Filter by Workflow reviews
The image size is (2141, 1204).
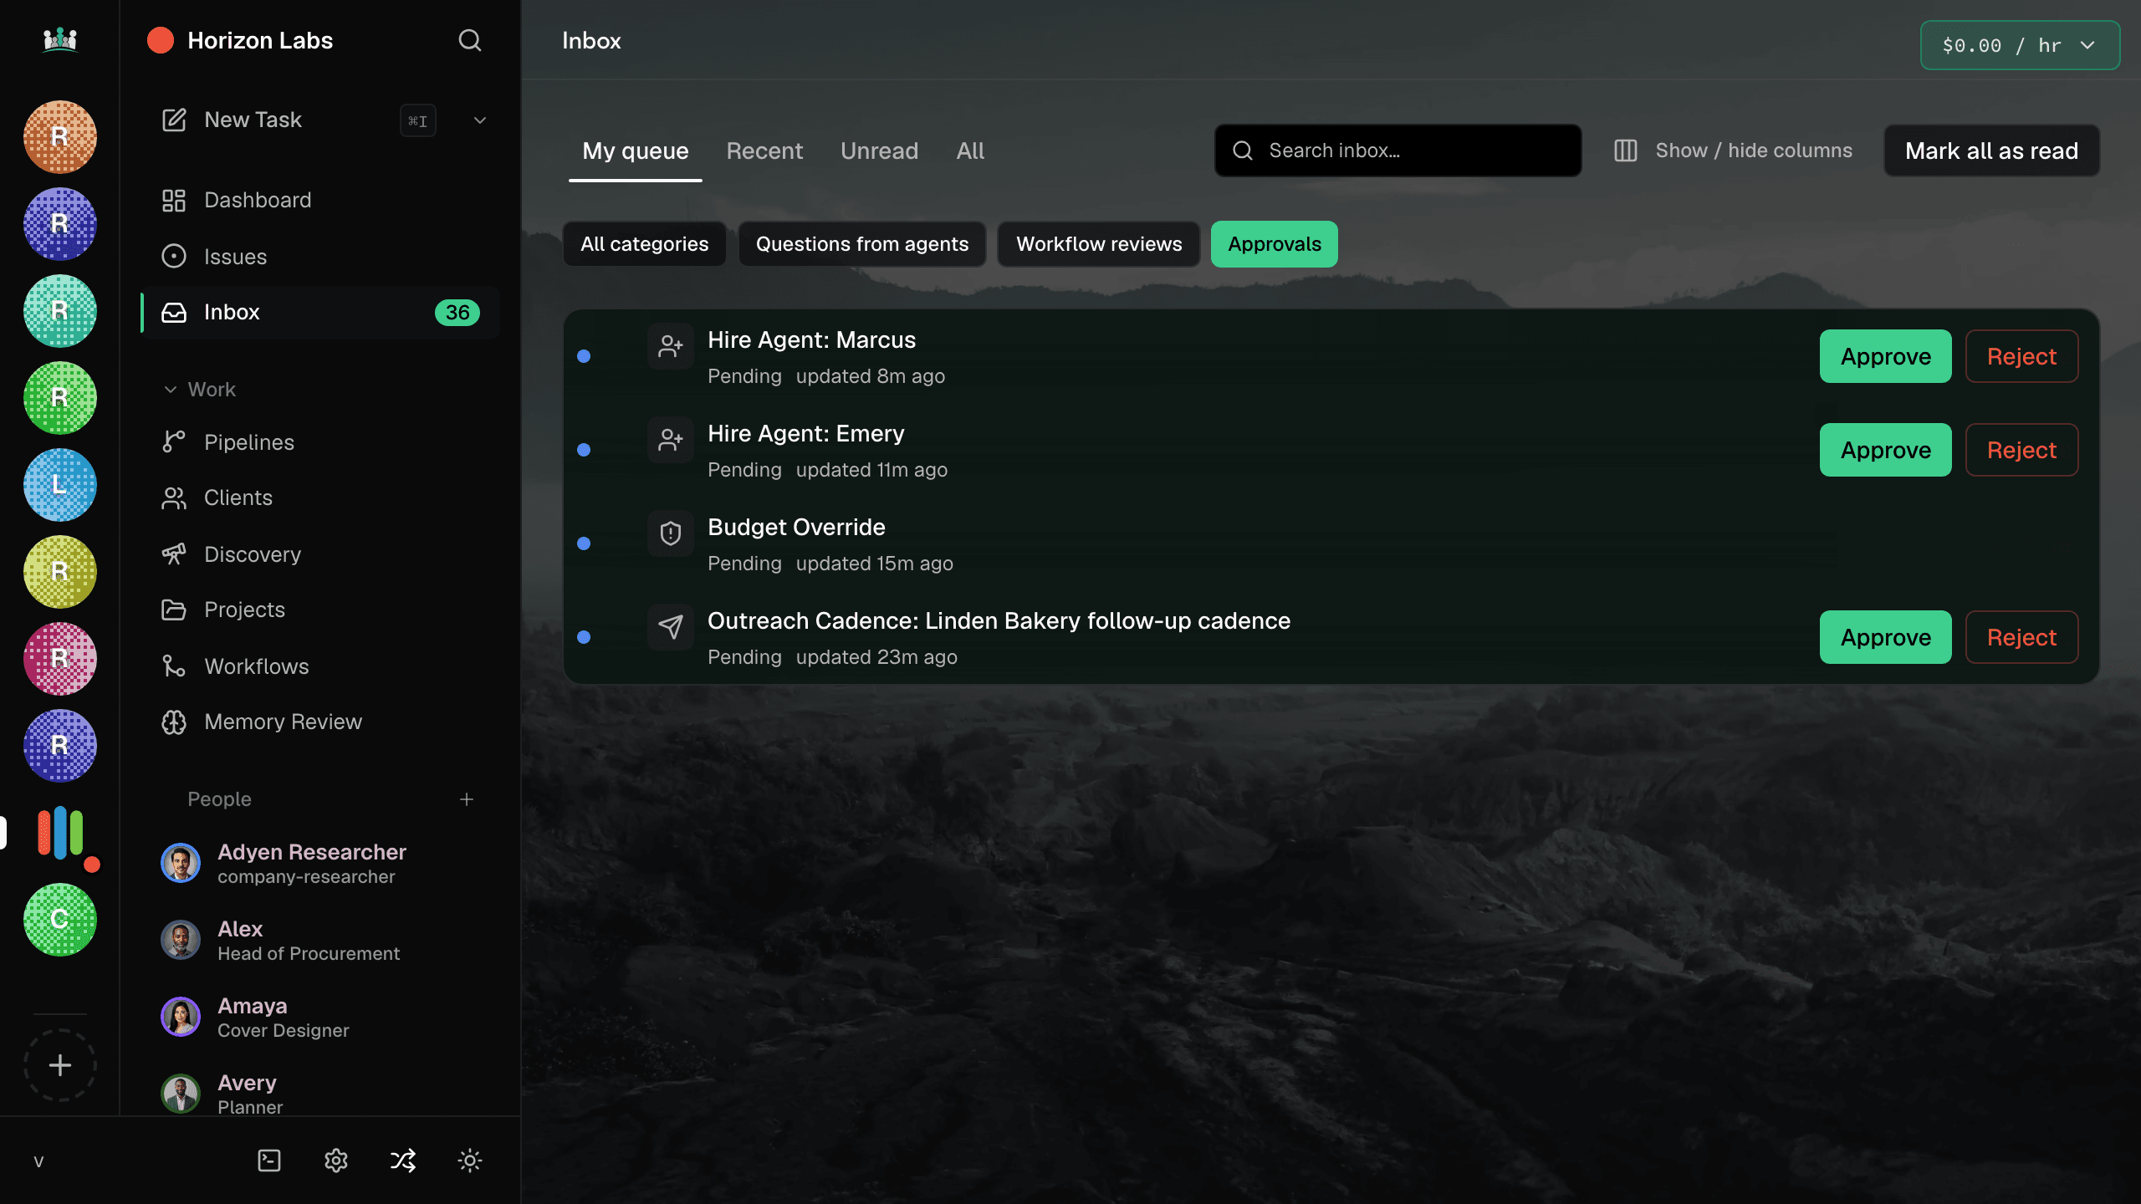[1099, 244]
